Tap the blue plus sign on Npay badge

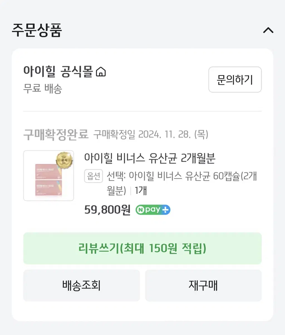[165, 210]
